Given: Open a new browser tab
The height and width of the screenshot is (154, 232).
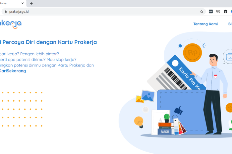Looking at the screenshot, I should pos(31,3).
